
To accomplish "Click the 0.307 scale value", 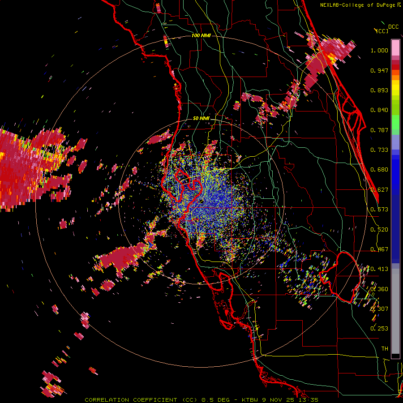I will (379, 309).
